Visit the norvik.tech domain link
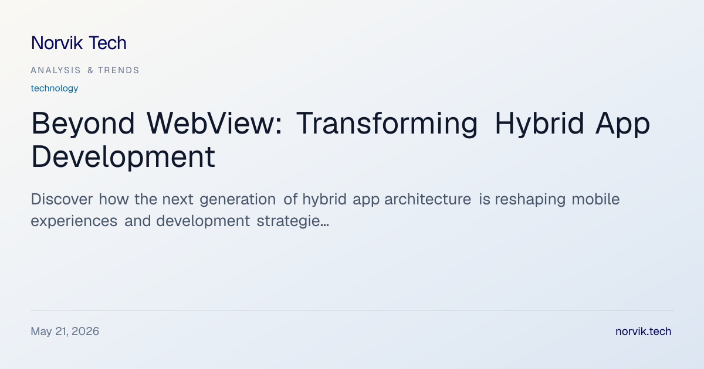 [643, 332]
